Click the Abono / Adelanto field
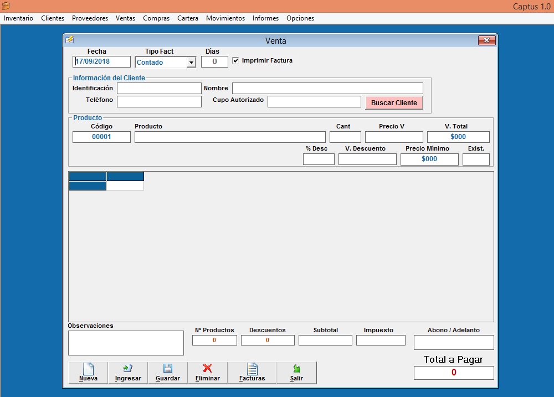 [453, 342]
